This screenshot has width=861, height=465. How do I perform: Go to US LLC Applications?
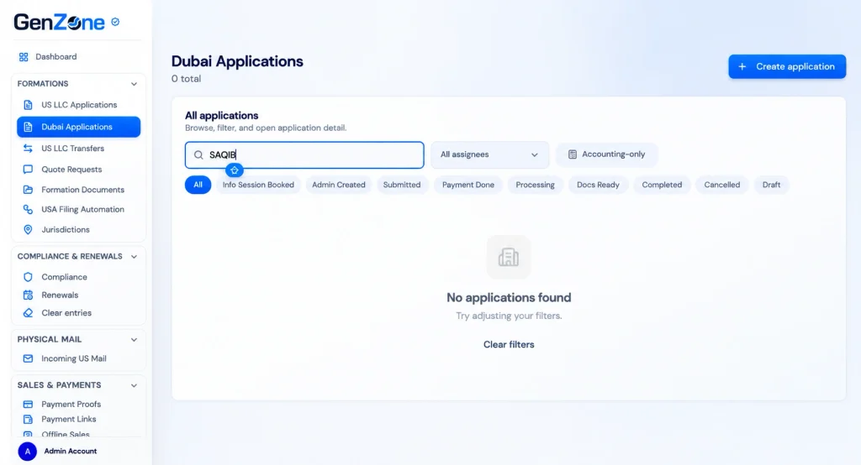(x=79, y=105)
